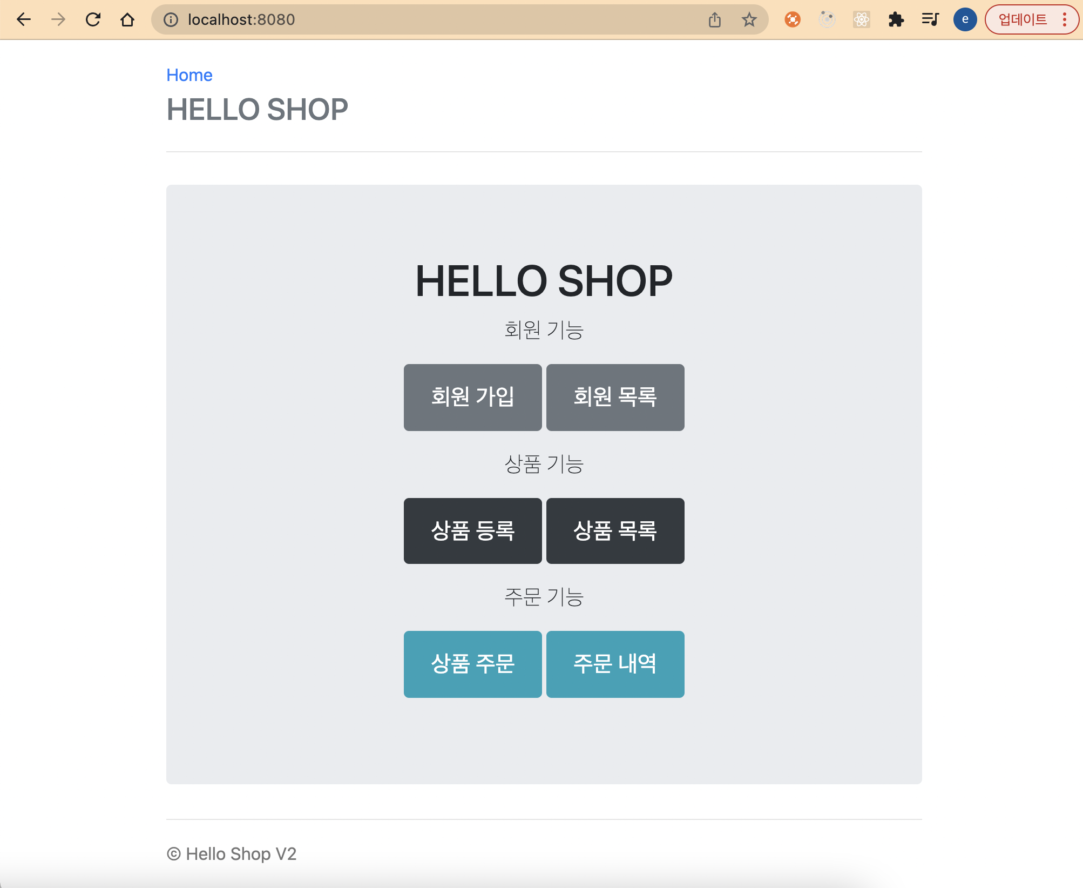The width and height of the screenshot is (1083, 888).
Task: Click the orange extension icon in the toolbar
Action: (x=793, y=19)
